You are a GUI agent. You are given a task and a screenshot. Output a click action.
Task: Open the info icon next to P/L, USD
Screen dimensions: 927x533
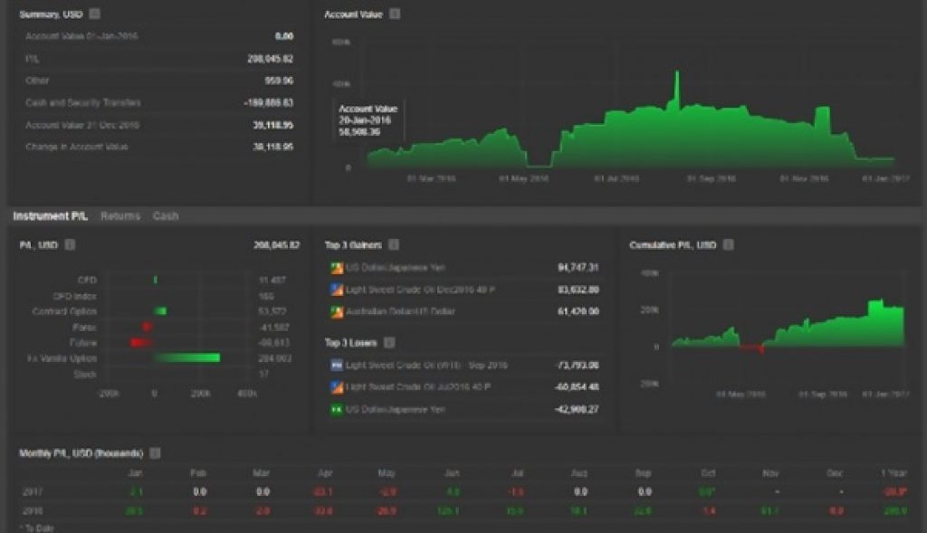tap(70, 244)
